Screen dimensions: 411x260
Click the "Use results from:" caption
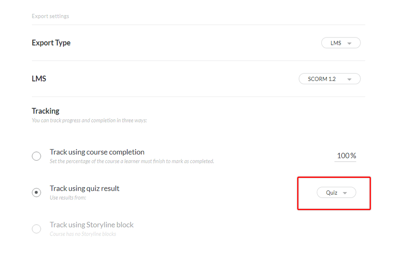pos(67,198)
